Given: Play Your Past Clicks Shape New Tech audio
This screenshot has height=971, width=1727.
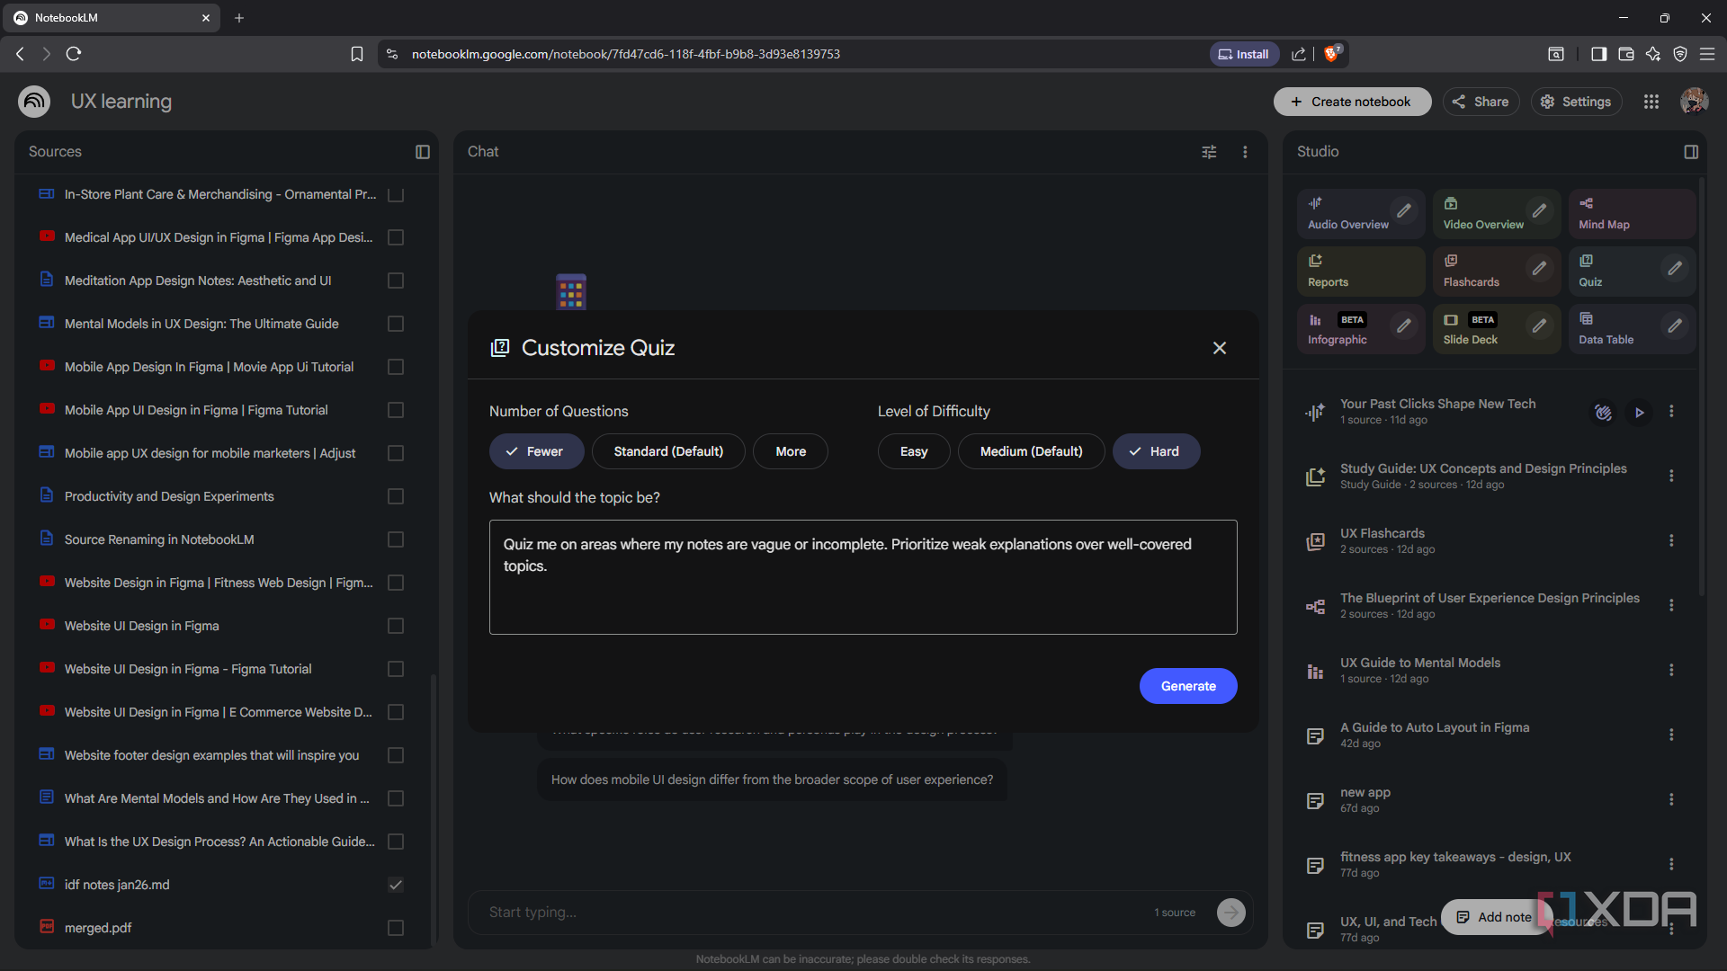Looking at the screenshot, I should (x=1640, y=413).
